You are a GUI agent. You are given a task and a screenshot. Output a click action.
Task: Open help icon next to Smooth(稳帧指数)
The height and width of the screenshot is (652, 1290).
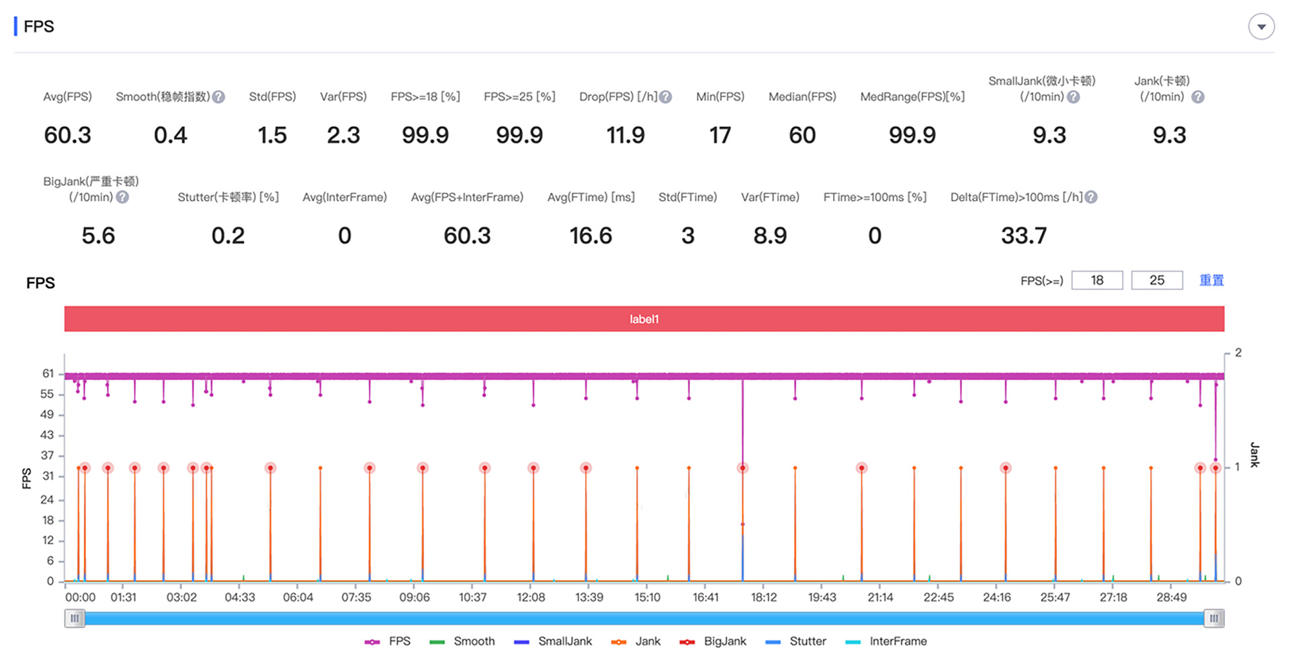(218, 97)
